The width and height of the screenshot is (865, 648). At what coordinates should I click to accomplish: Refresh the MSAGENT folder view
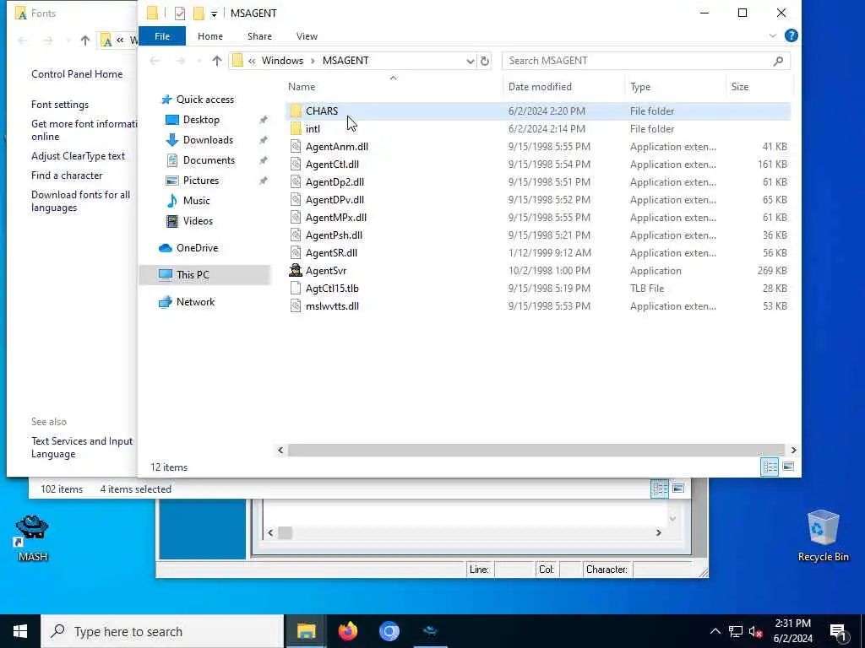[x=484, y=61]
